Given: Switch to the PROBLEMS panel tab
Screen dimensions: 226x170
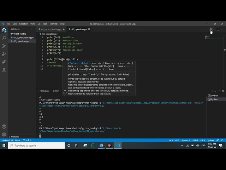Looking at the screenshot, I should click(x=44, y=91).
